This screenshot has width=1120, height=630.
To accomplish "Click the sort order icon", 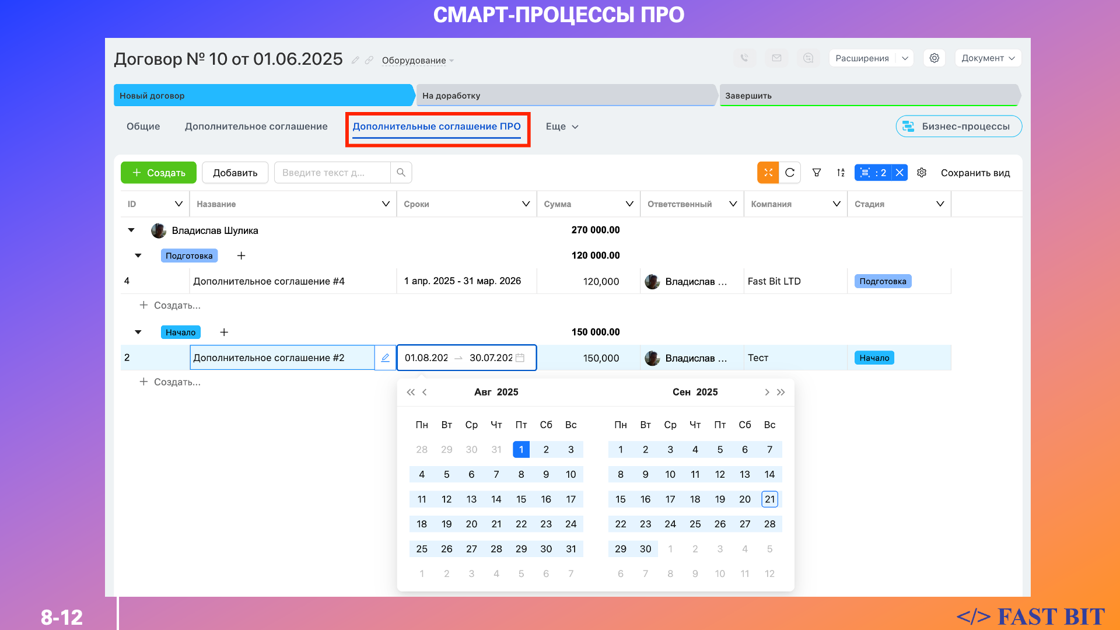I will pyautogui.click(x=841, y=173).
